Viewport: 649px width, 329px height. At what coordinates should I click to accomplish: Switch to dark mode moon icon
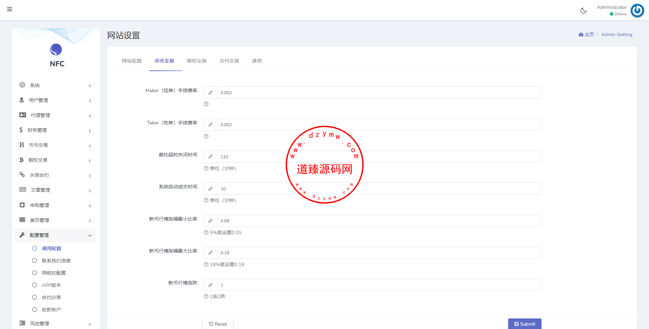583,11
